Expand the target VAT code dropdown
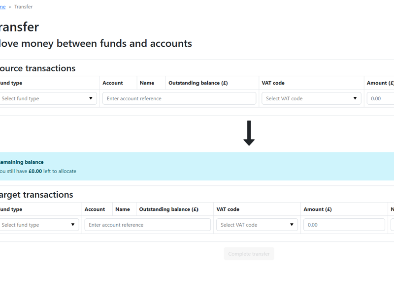The height and width of the screenshot is (295, 394). (x=257, y=225)
